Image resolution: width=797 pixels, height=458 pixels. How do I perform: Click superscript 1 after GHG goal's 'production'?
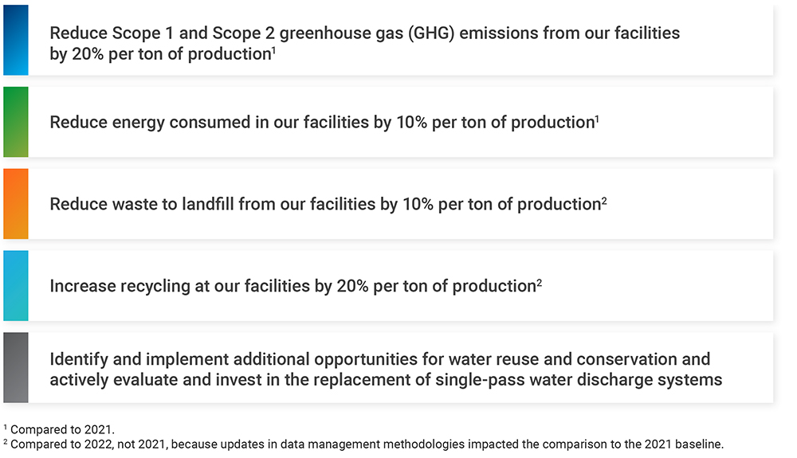273,49
